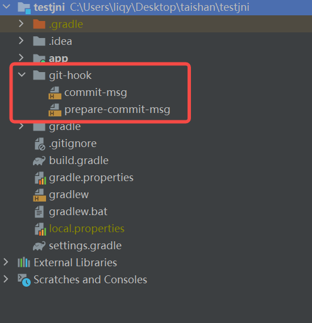Collapse the testjni project root
Screen dimensions: 312x323
pyautogui.click(x=6, y=7)
